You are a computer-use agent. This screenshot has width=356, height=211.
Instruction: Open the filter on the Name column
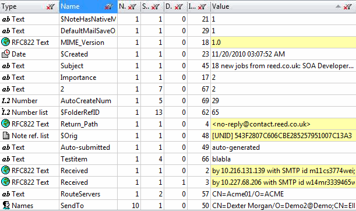108,7
